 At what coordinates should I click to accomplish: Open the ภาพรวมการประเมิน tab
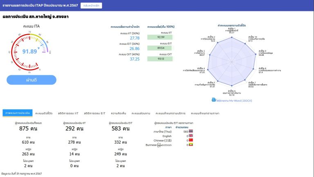click(17, 113)
